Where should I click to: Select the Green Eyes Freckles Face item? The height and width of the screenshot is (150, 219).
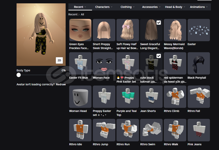point(80,30)
